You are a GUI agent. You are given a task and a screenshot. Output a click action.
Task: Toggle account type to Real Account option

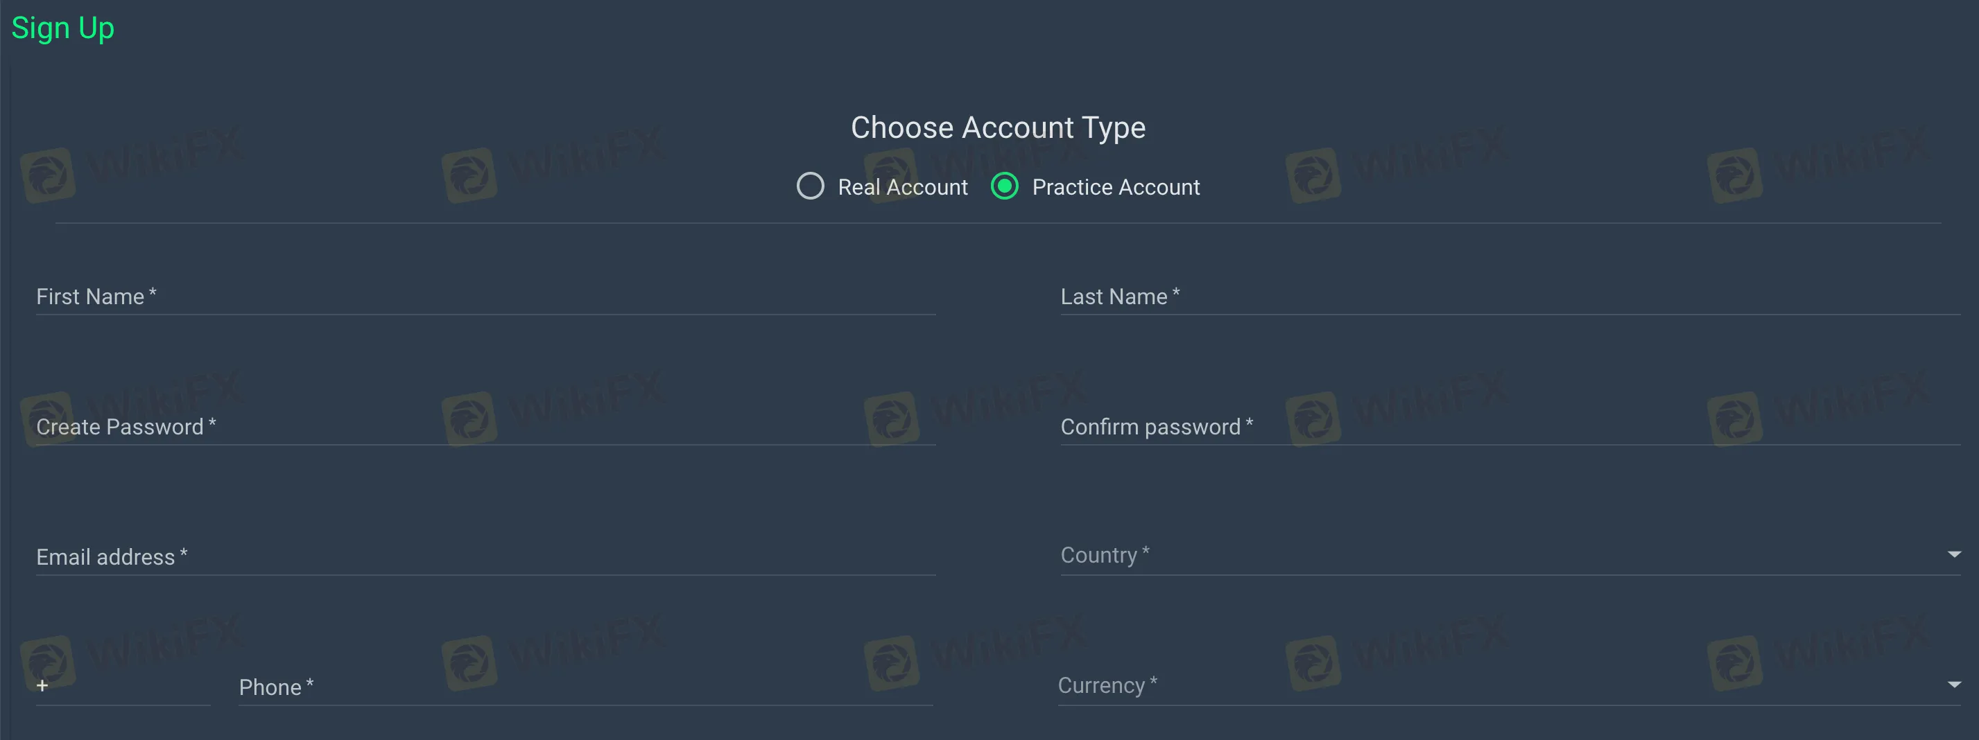pos(810,186)
